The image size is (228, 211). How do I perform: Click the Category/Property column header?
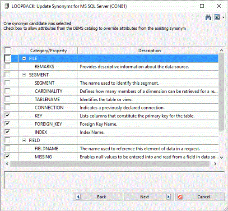pos(48,50)
